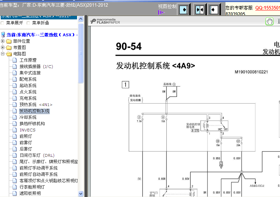Viewport: 280px width, 197px height.
Task: Open 行李舱照明灯 diagram
Action: pyautogui.click(x=32, y=187)
